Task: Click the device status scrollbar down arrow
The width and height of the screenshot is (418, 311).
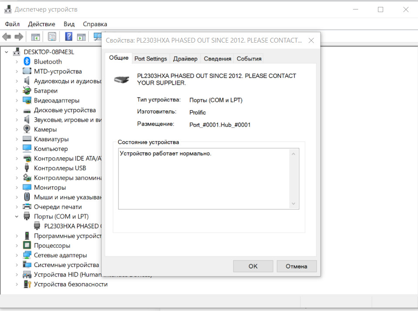Action: click(293, 204)
